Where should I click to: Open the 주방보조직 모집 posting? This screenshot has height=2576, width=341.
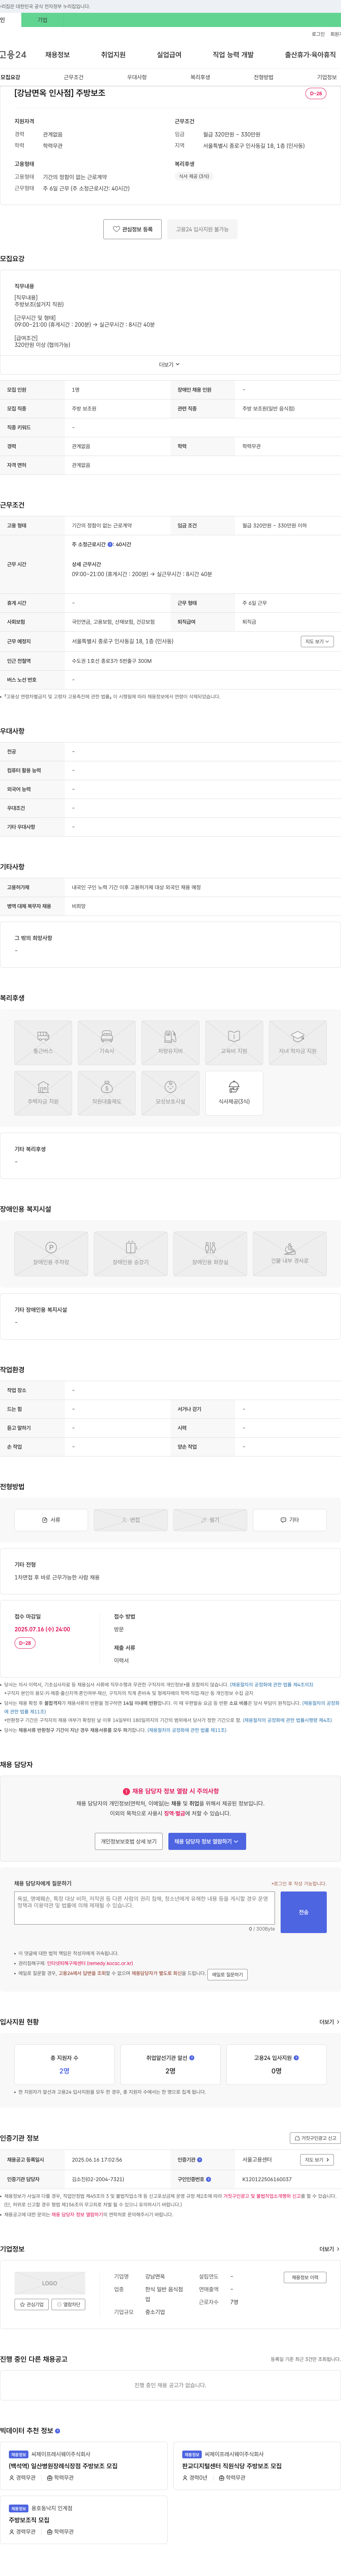click(29, 2520)
